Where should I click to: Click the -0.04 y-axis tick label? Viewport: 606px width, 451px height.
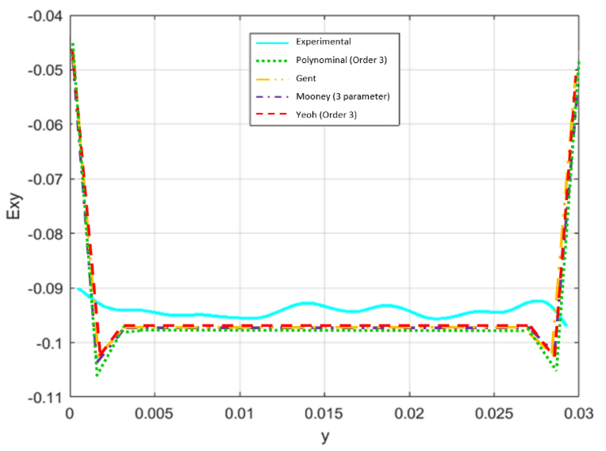click(45, 16)
